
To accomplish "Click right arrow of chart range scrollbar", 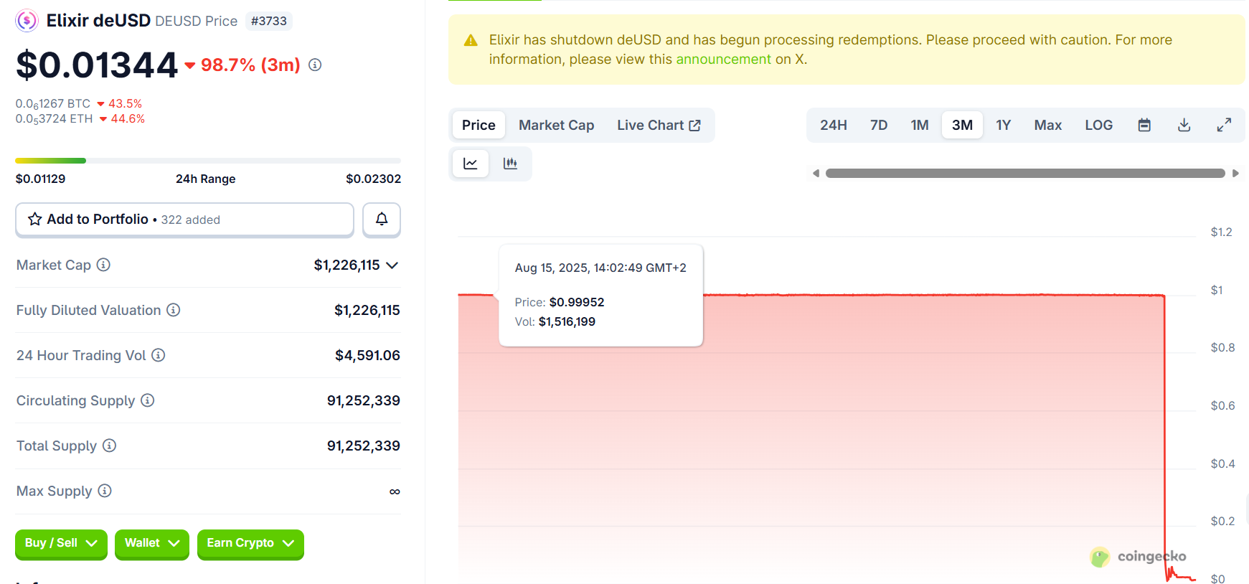I will point(1235,173).
